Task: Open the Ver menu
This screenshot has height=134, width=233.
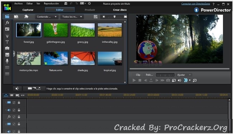Action: point(38,4)
